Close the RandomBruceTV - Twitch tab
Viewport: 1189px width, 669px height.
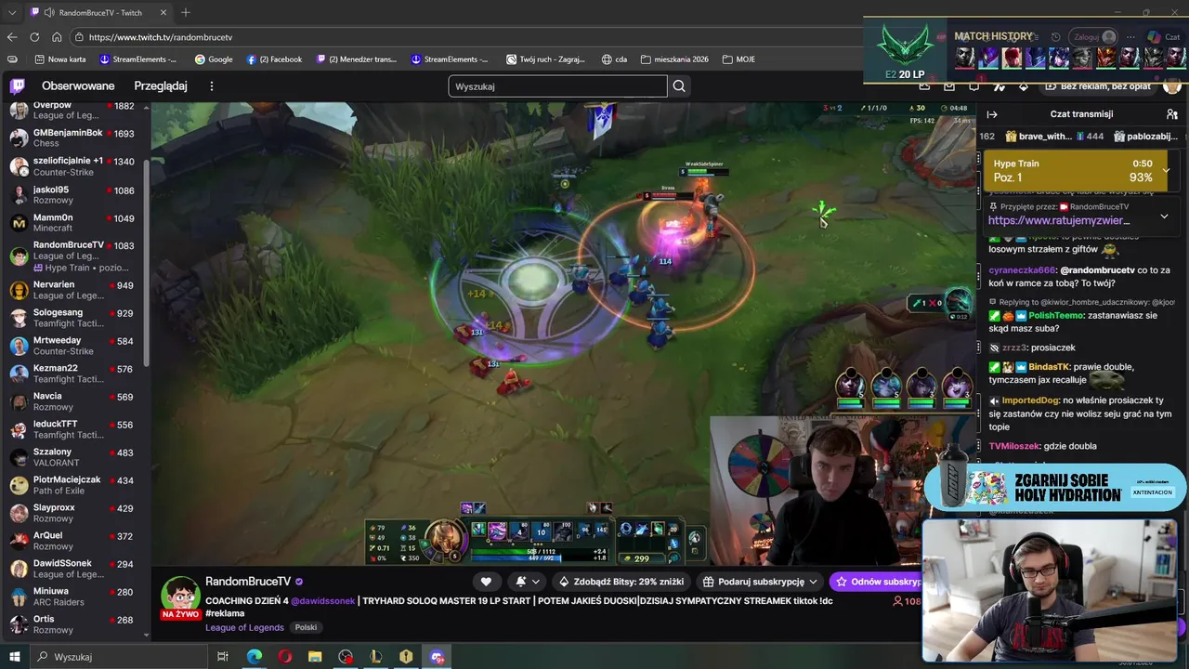click(163, 13)
